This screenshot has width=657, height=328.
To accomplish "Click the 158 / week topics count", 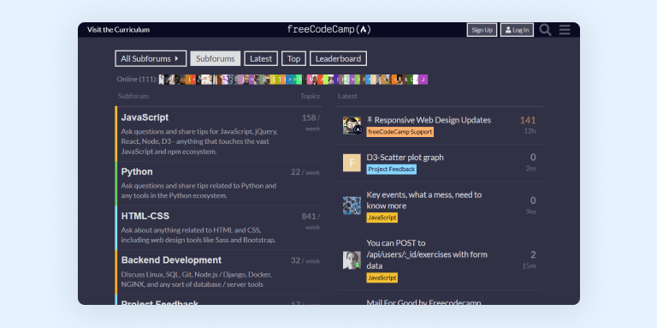I will tap(311, 123).
